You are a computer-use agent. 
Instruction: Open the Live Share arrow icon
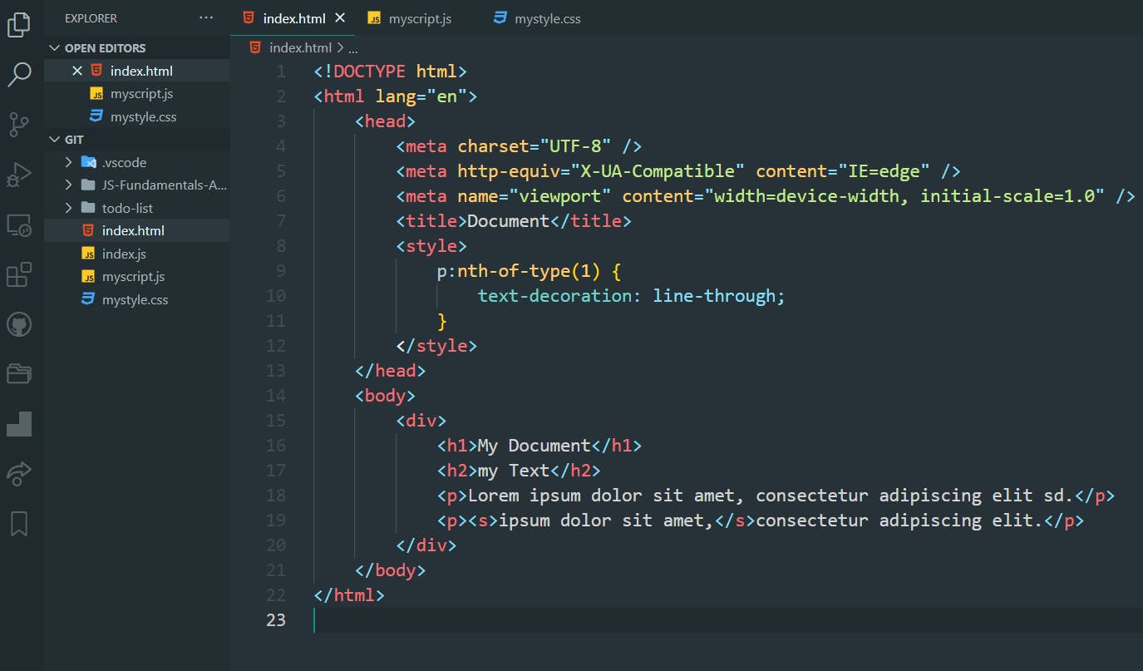pos(19,474)
